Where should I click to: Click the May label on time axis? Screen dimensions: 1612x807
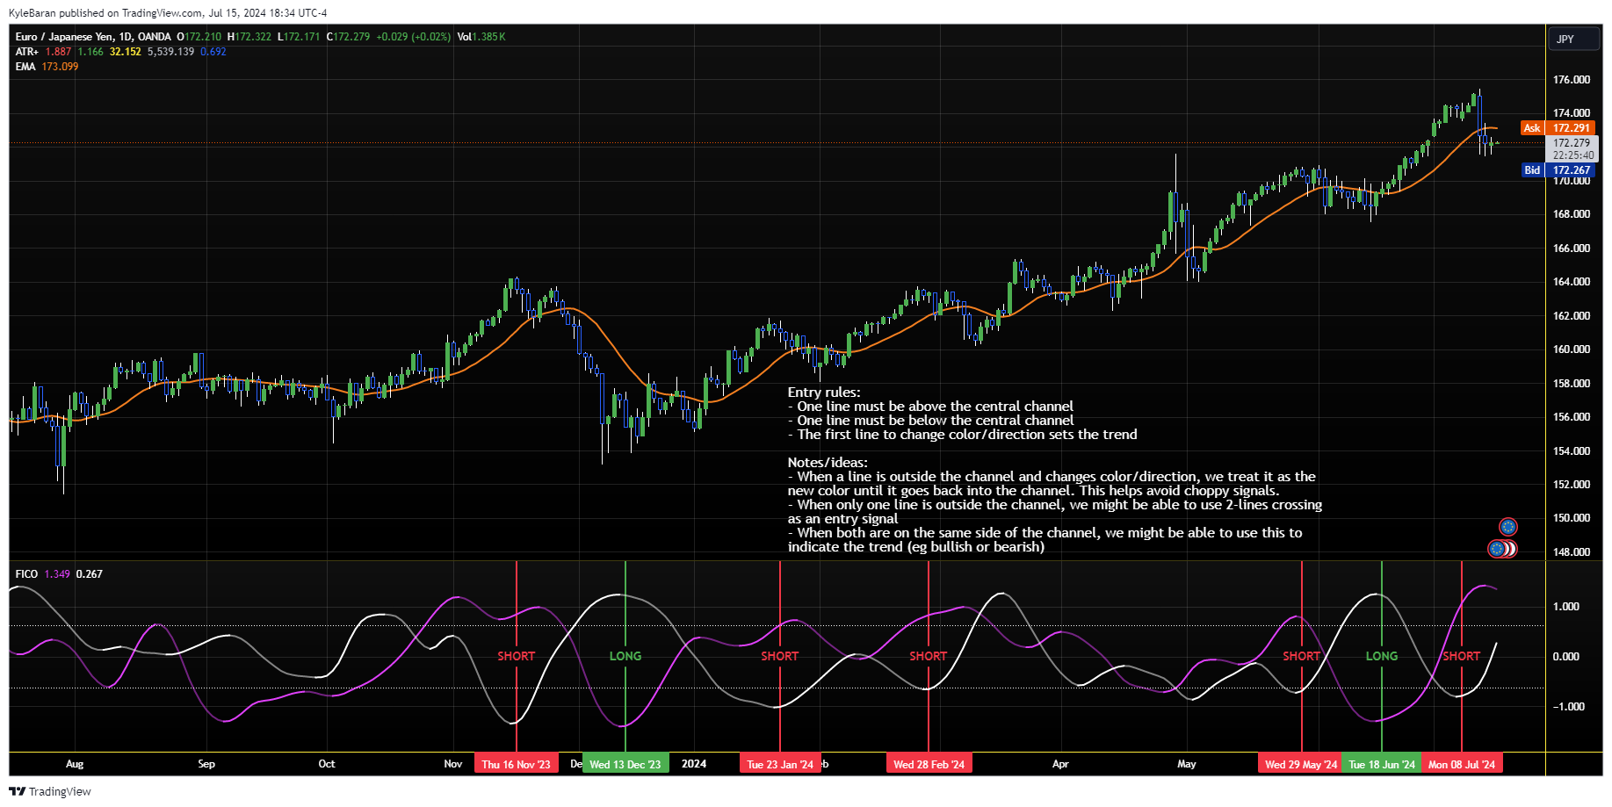pos(1187,764)
